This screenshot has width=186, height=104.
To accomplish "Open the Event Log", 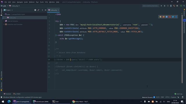I will 178,94.
